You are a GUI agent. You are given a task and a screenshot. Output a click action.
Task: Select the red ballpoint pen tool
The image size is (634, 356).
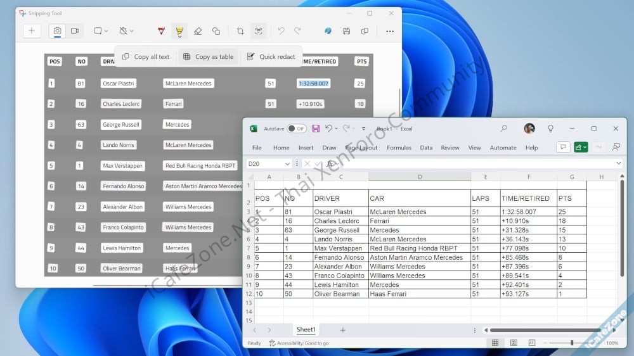click(x=162, y=31)
